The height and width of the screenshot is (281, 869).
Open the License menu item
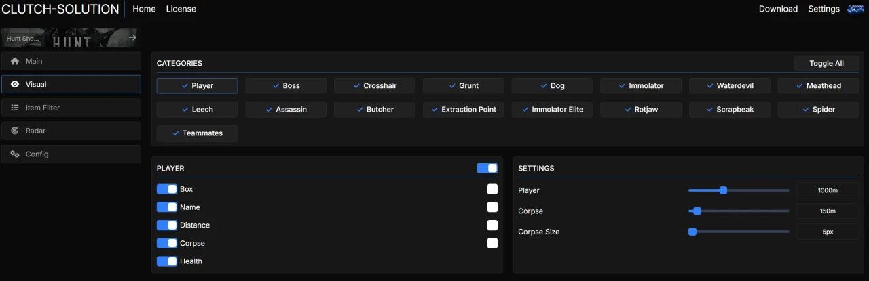tap(181, 9)
